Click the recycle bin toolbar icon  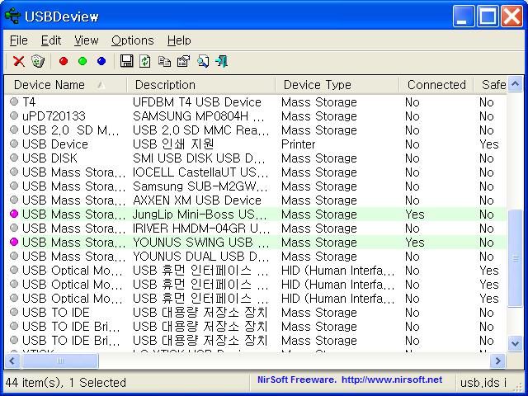(x=38, y=61)
